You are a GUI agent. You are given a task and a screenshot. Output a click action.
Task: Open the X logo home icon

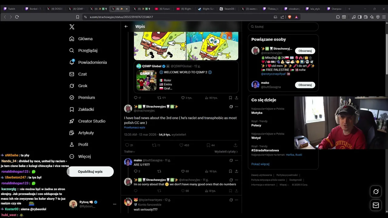[72, 27]
